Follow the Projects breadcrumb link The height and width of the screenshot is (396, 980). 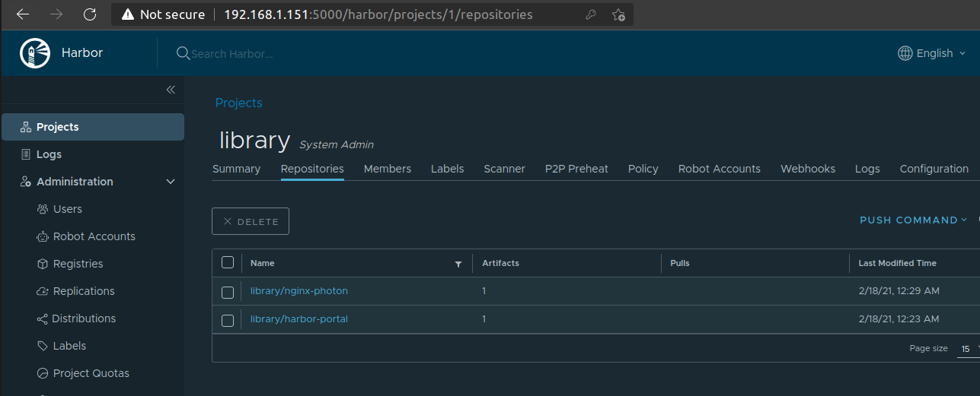tap(238, 103)
